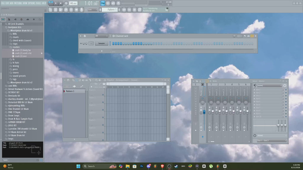Toggle the blue piano-keyboard toolbar icon
Viewport: 303px width, 170px height.
pos(103,3)
